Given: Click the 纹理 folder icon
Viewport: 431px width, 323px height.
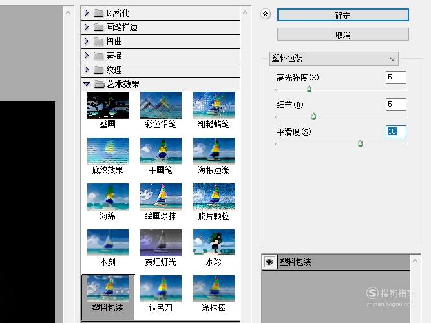Looking at the screenshot, I should click(x=98, y=70).
